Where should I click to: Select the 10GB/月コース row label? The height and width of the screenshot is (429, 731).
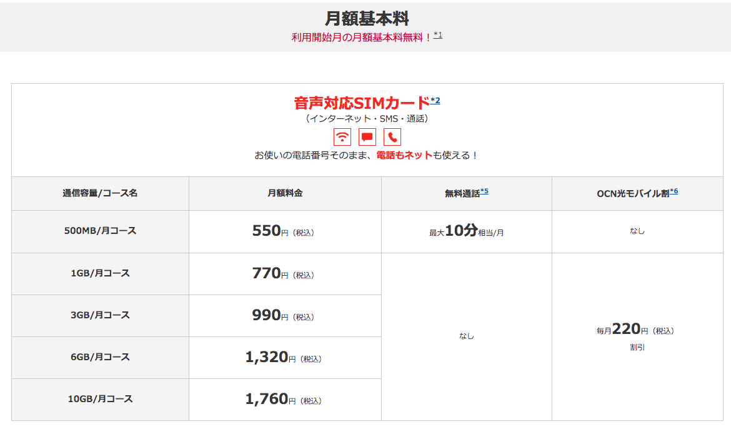(100, 399)
